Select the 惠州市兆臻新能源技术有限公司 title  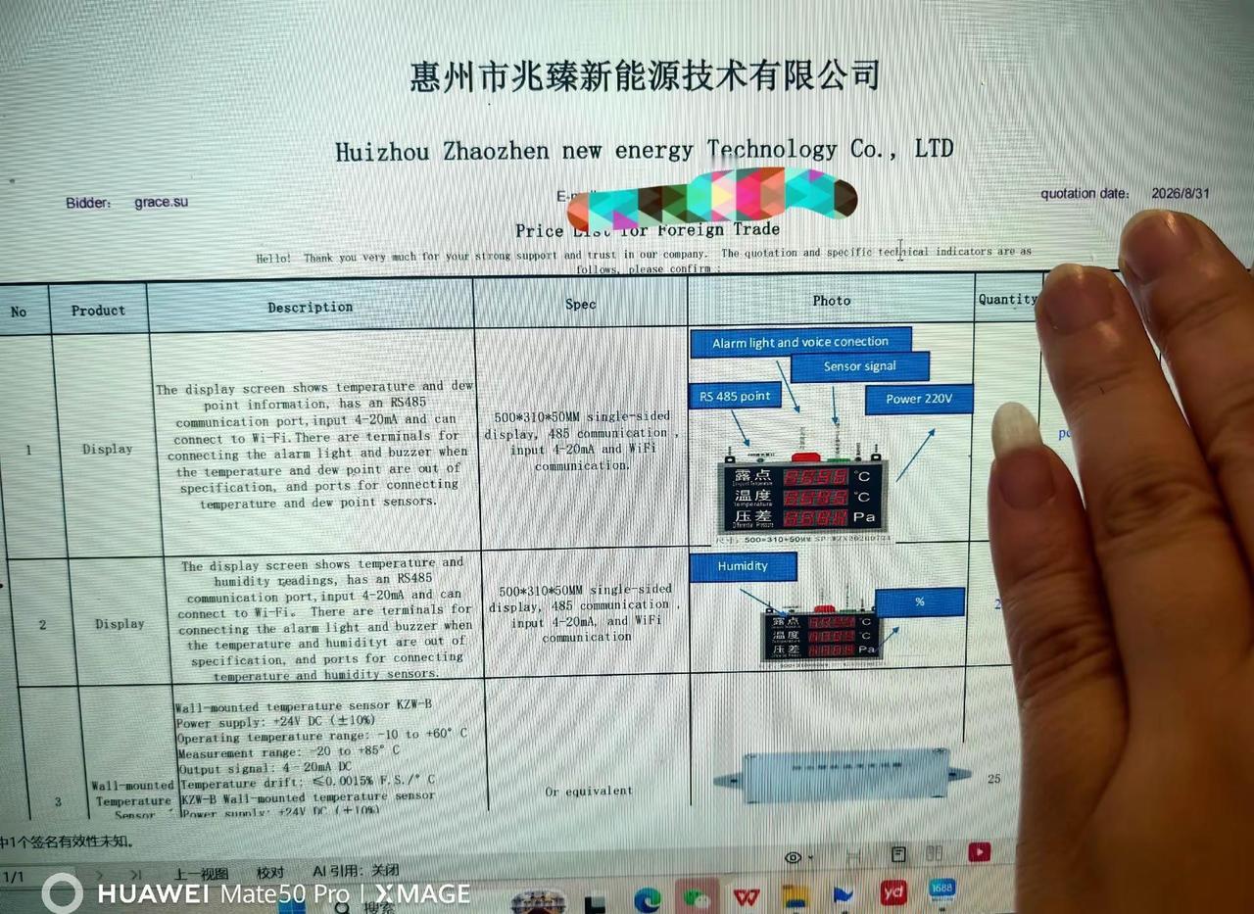(x=645, y=75)
